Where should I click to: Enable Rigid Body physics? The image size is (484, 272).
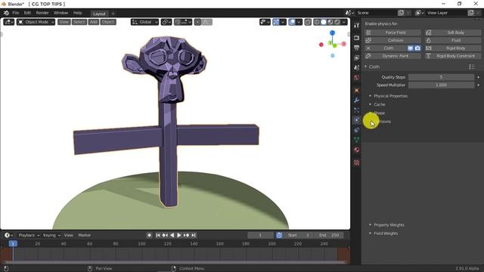pyautogui.click(x=453, y=48)
